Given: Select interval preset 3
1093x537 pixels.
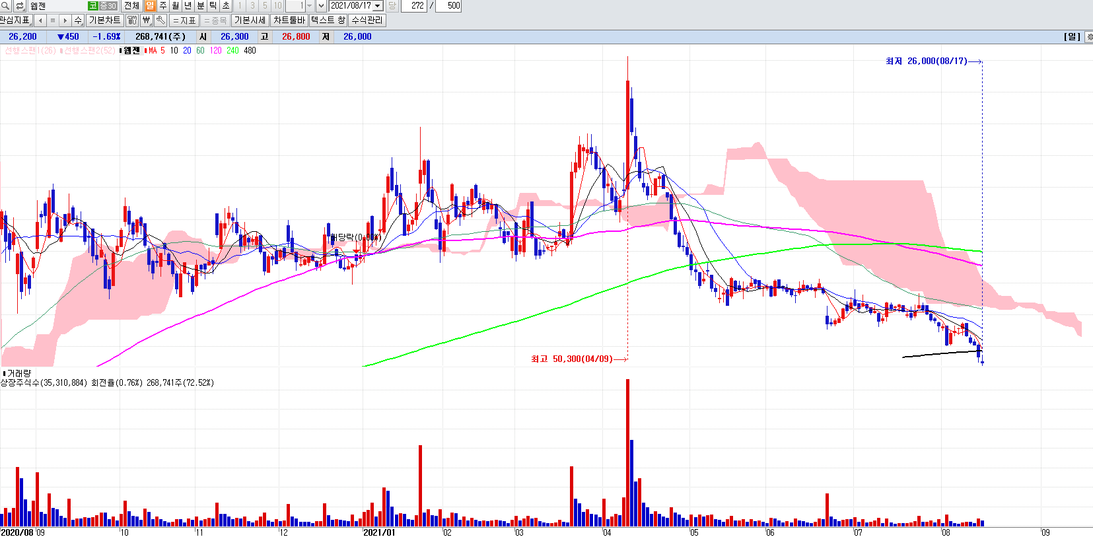Looking at the screenshot, I should (252, 5).
